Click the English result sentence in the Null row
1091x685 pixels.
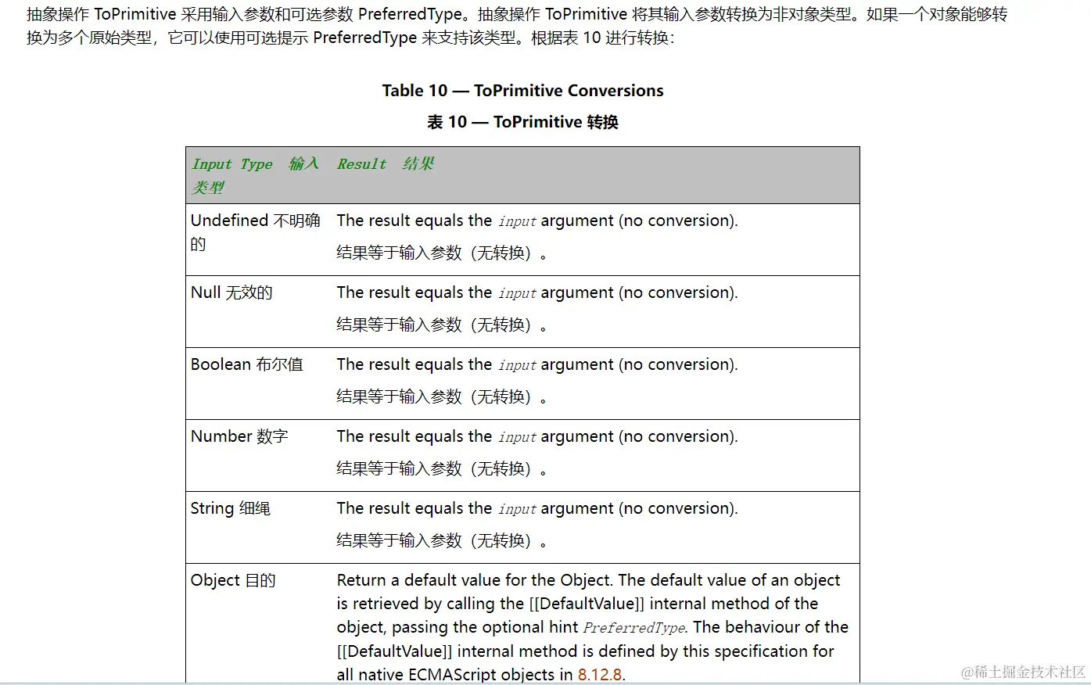pos(537,292)
